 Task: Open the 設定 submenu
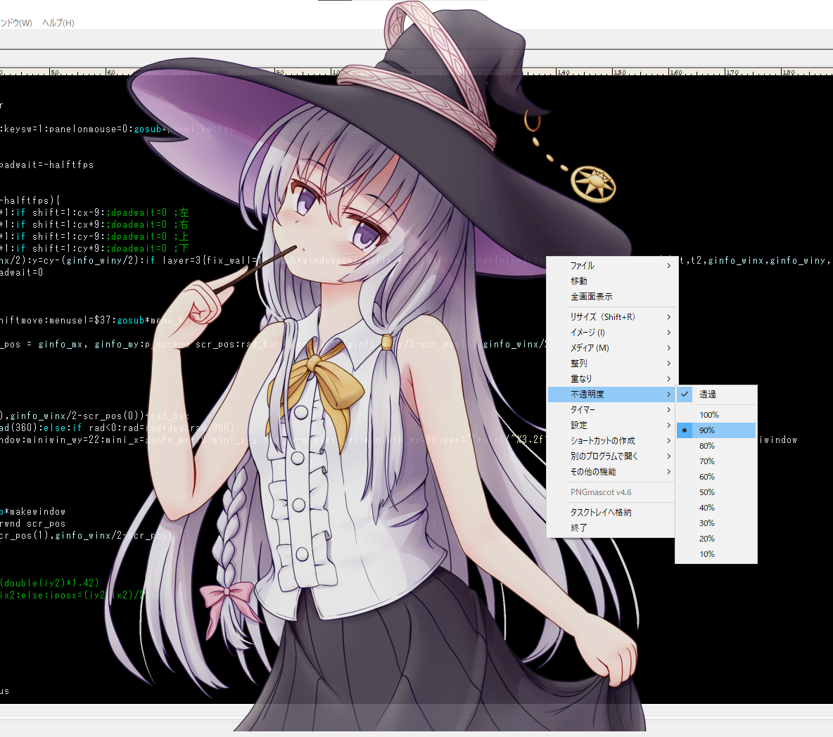(612, 425)
